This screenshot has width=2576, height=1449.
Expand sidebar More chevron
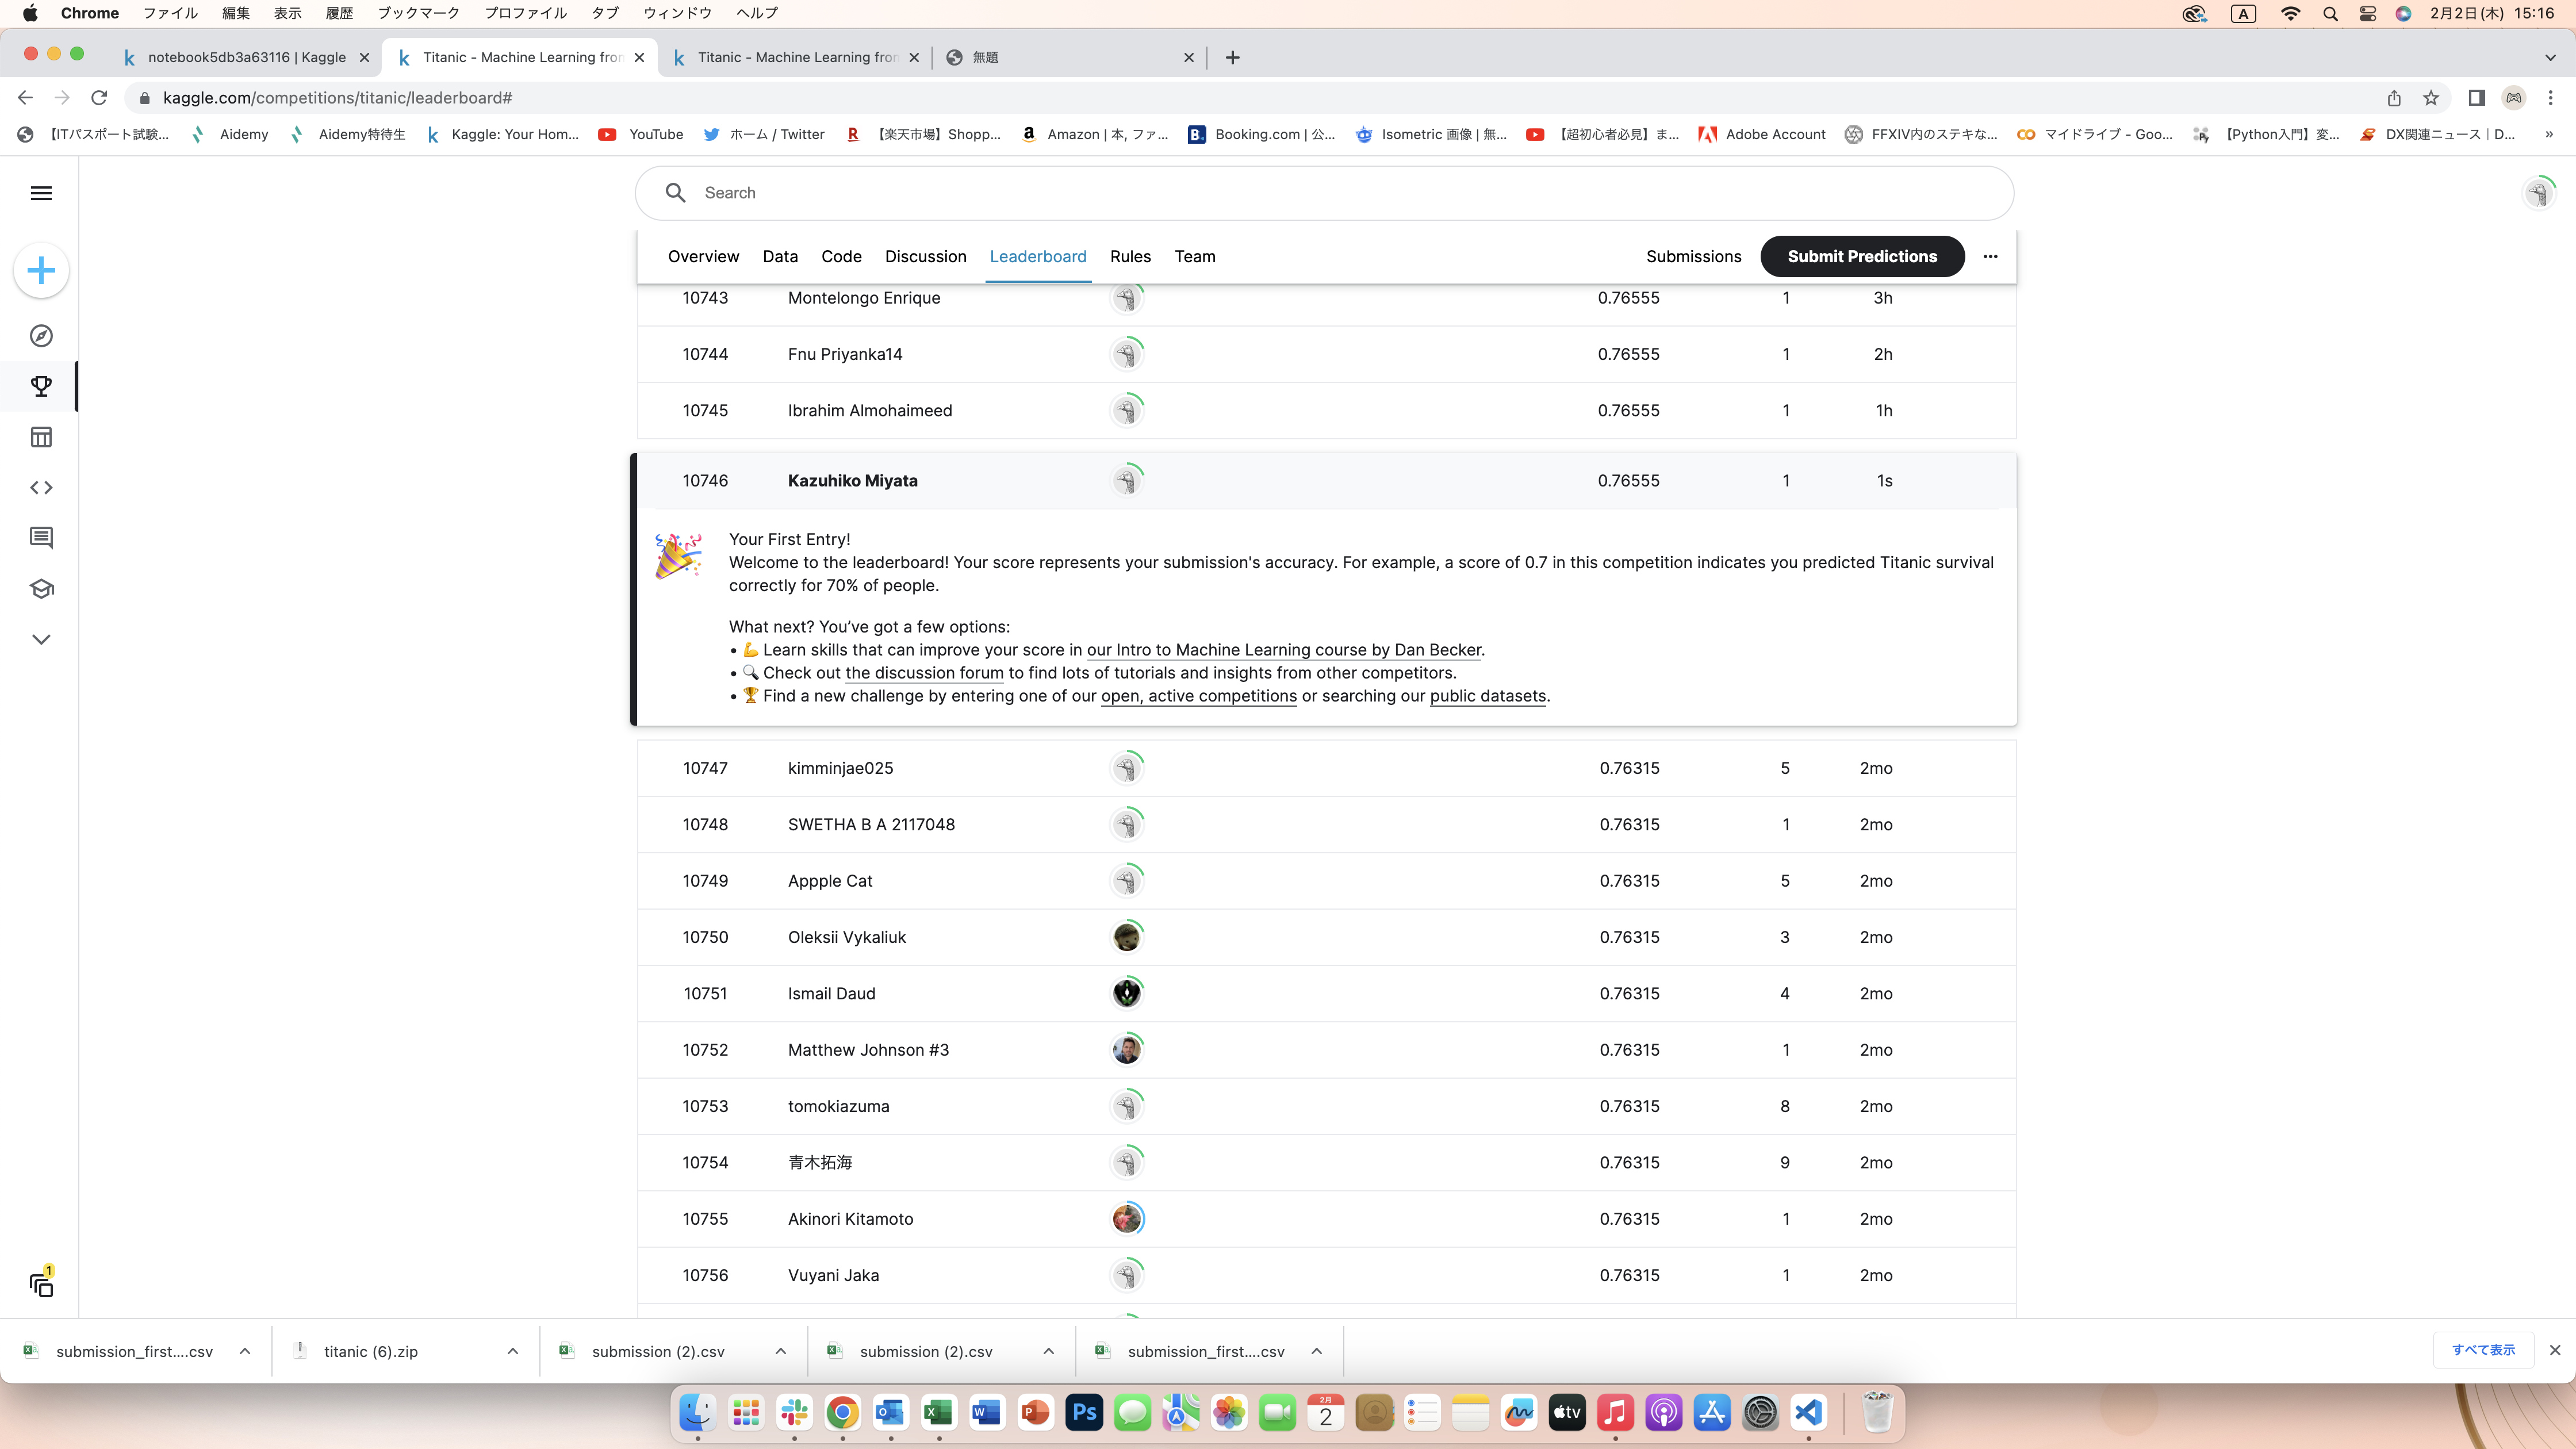point(41,639)
